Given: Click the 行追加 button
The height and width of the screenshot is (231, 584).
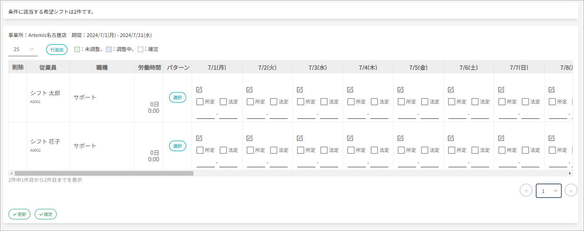Looking at the screenshot, I should click(x=57, y=50).
